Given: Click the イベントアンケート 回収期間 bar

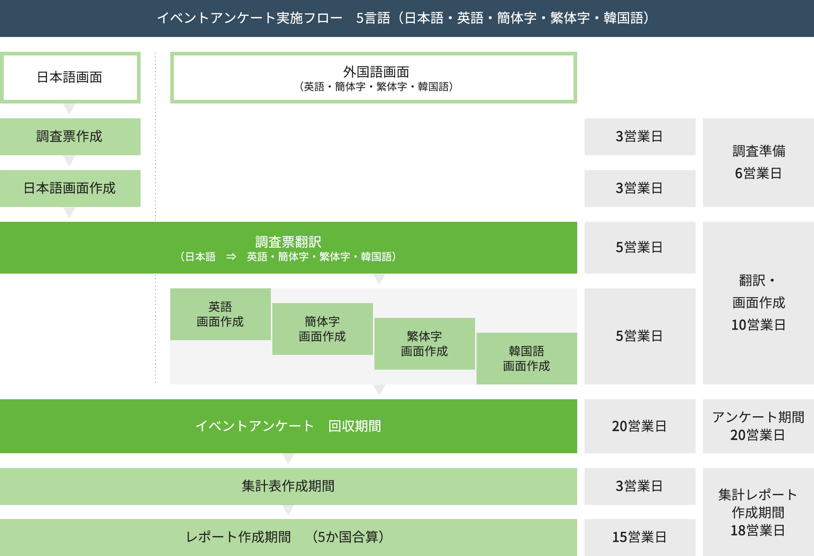Looking at the screenshot, I should 288,426.
